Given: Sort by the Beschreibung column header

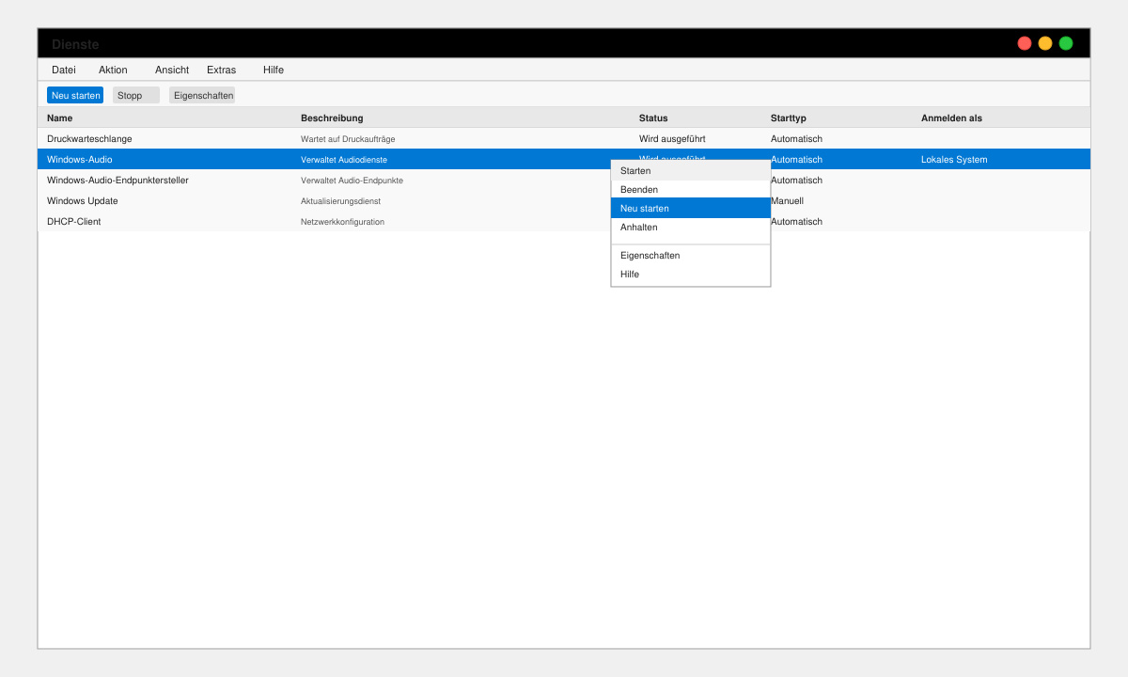Looking at the screenshot, I should pos(332,118).
